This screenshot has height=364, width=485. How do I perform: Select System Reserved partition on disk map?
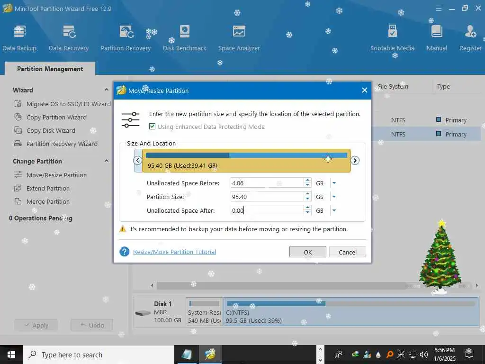coord(204,312)
